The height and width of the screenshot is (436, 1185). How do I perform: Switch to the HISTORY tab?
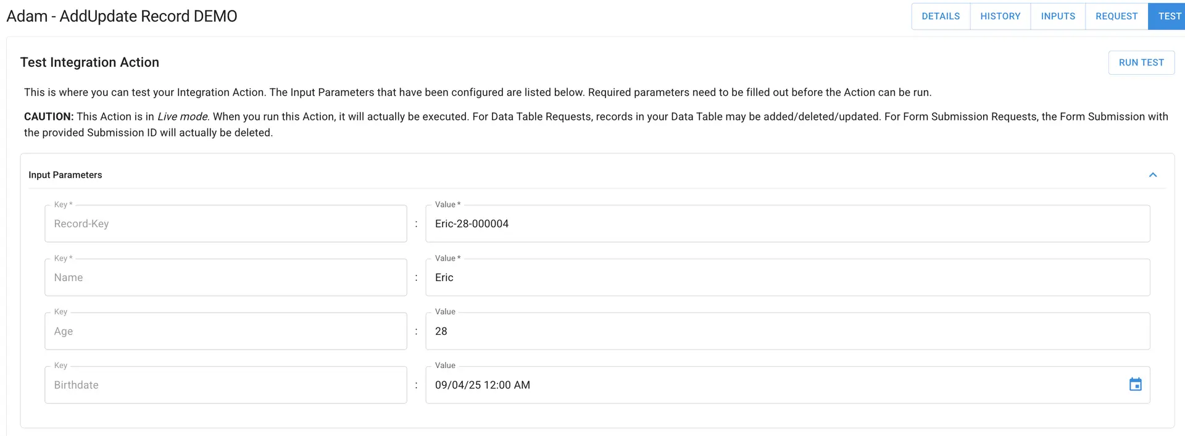(1000, 16)
